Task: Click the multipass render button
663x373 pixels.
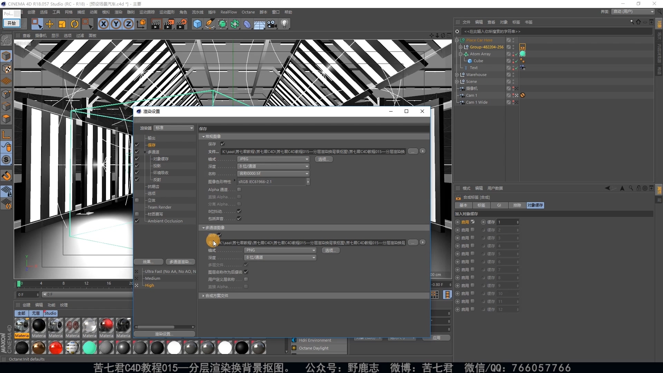Action: click(180, 262)
